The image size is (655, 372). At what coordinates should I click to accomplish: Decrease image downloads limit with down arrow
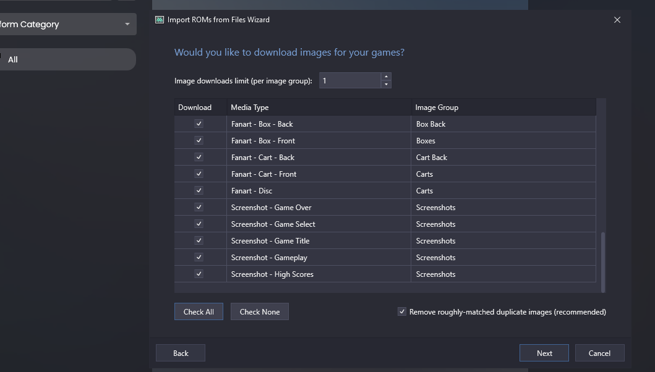pyautogui.click(x=386, y=84)
